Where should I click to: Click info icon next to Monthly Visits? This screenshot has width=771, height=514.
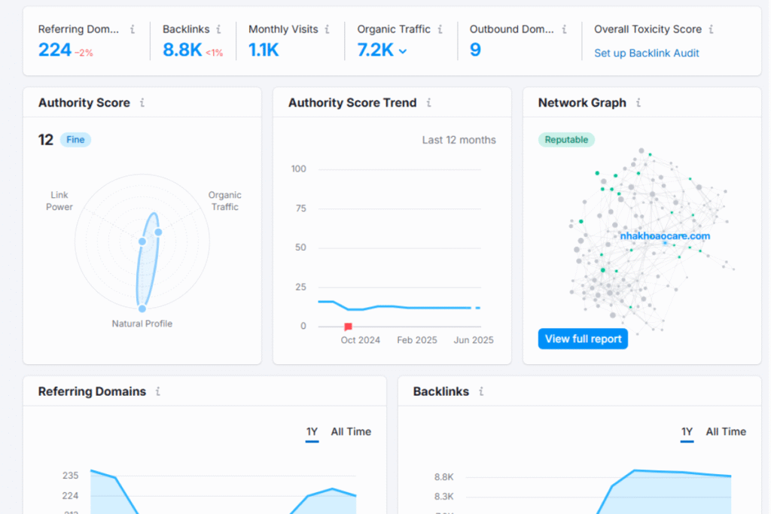(x=327, y=29)
